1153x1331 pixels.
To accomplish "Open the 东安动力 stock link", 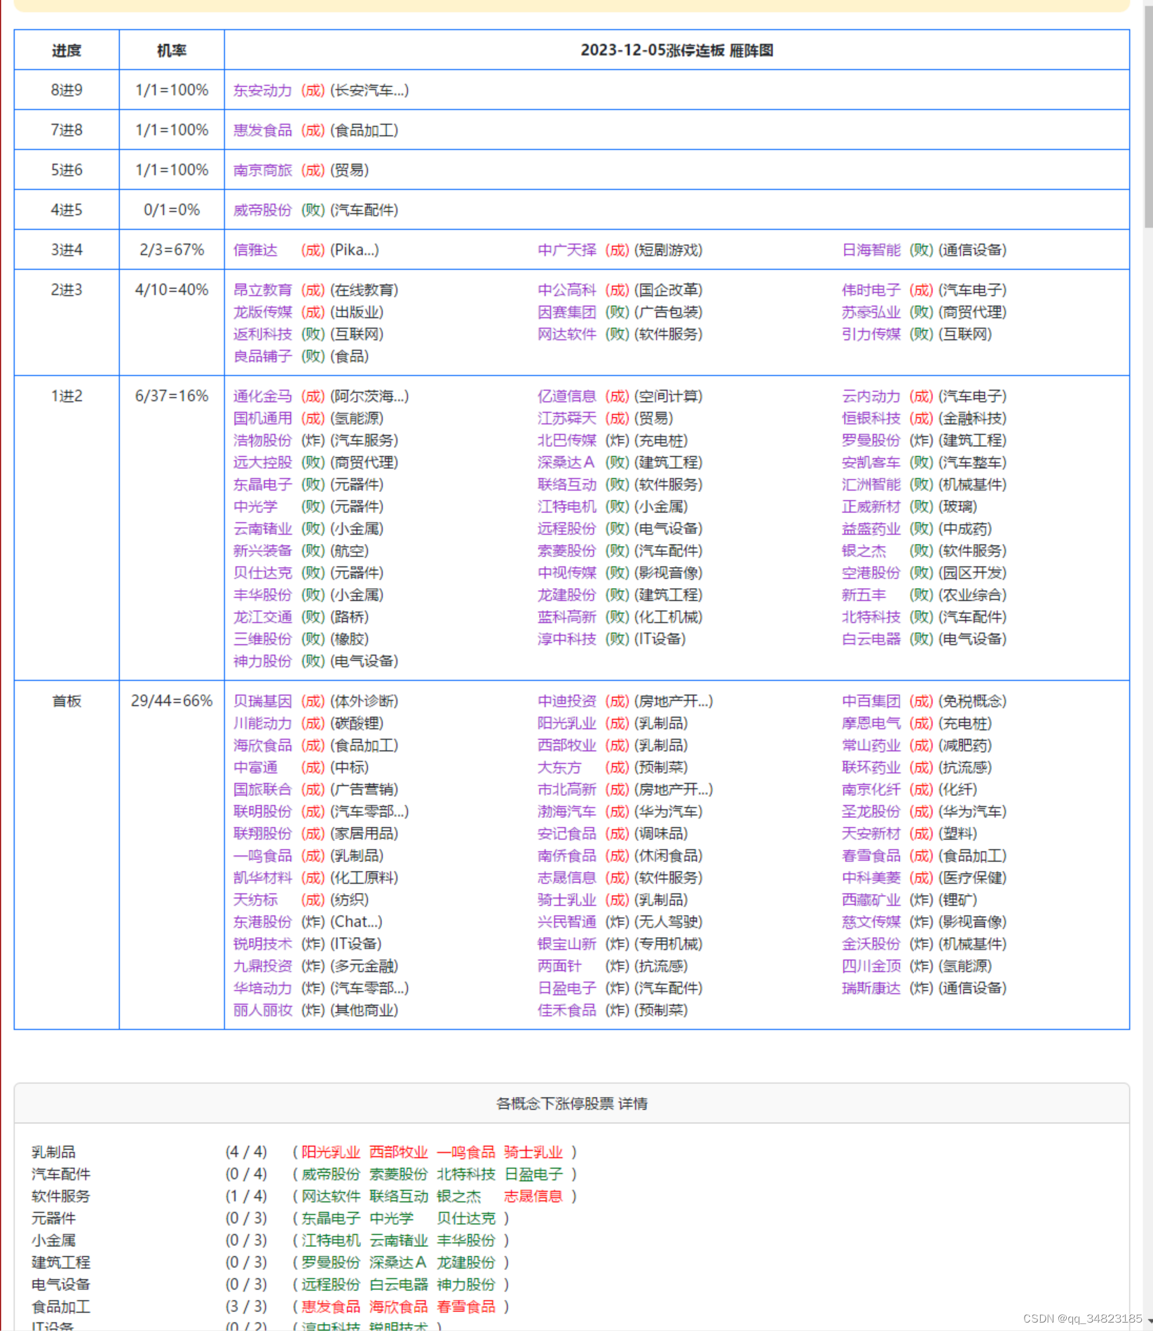I will click(x=262, y=90).
